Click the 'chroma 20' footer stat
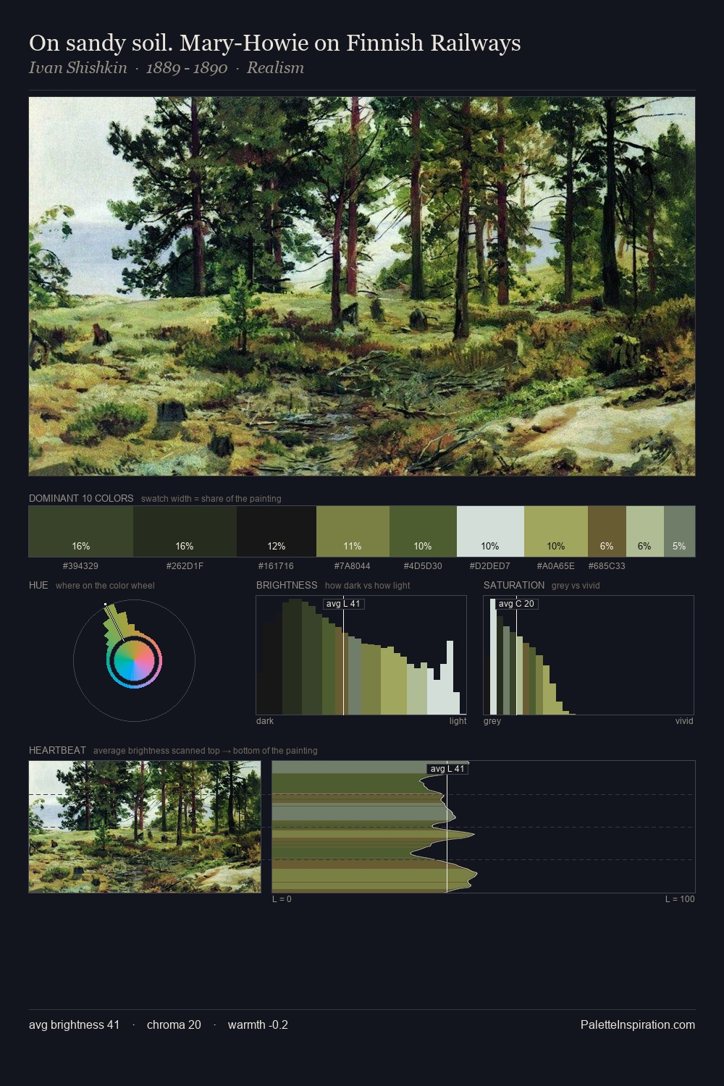Viewport: 724px width, 1086px height. coord(174,1024)
